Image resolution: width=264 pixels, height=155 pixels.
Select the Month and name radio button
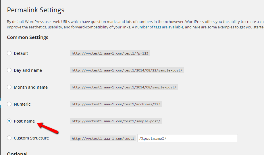coord(9,87)
